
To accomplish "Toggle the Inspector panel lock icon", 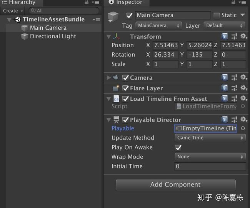I will coord(233,2).
